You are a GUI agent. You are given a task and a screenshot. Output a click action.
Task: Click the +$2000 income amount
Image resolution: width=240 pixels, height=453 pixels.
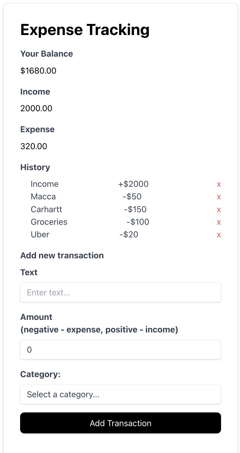coord(133,184)
